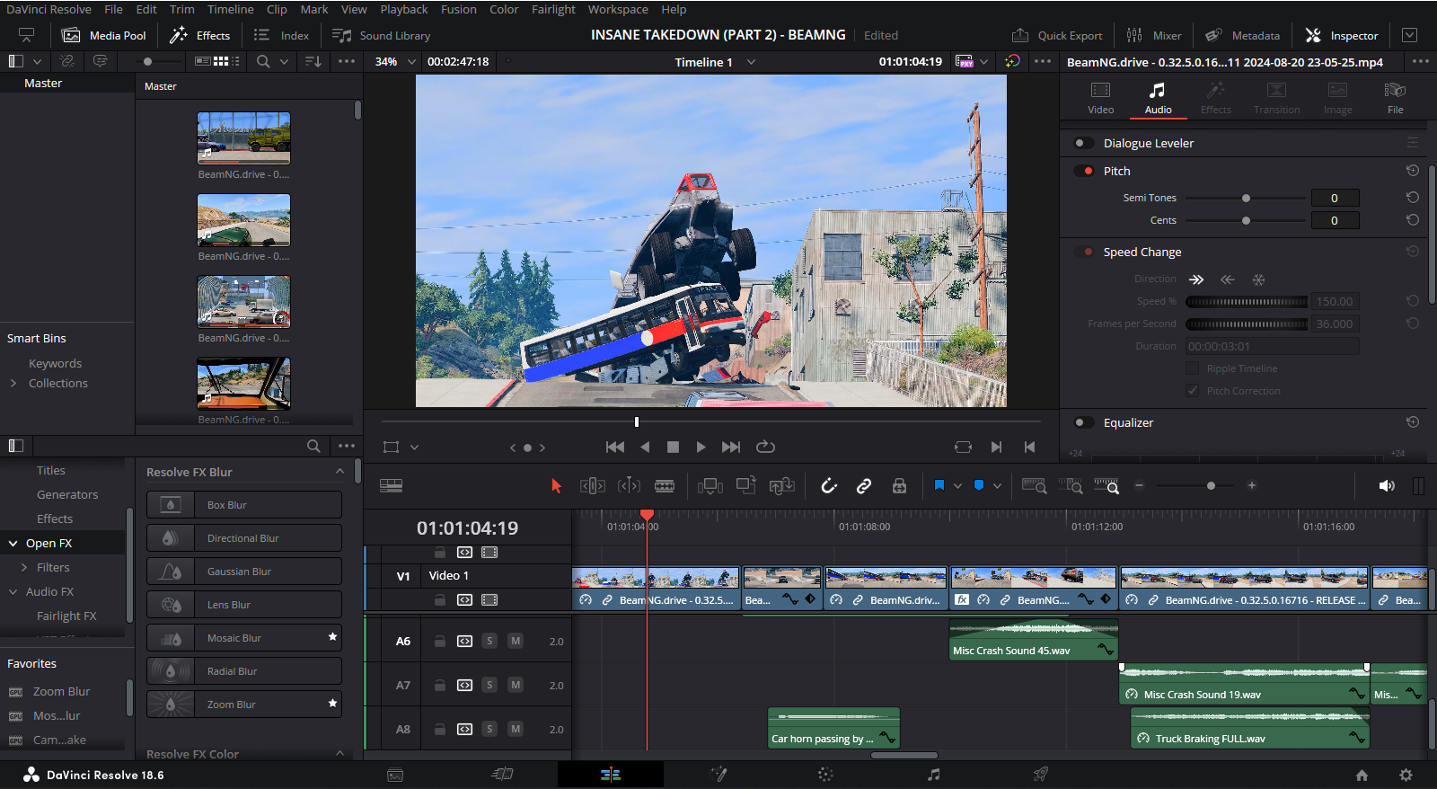The image size is (1437, 789).
Task: Click the Overwrite Clip icon
Action: 745,486
